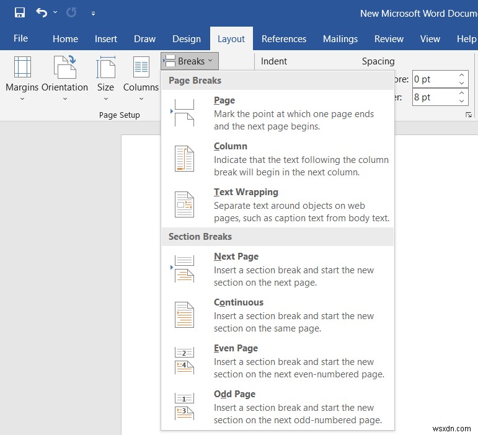
Task: Click the Continuous section break icon
Action: pyautogui.click(x=184, y=315)
